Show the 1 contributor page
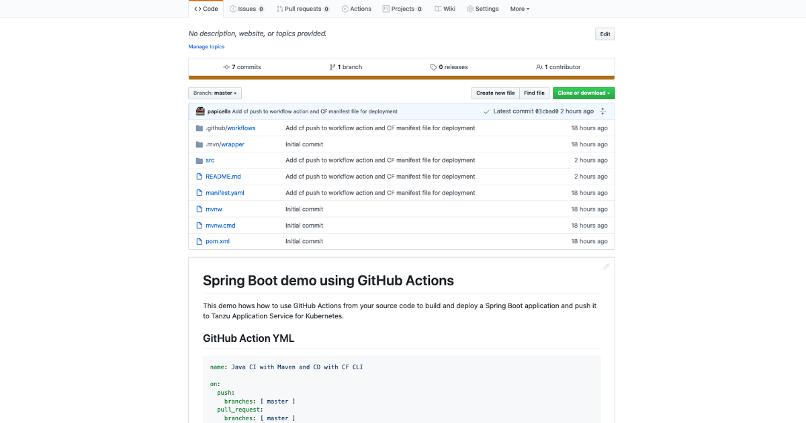The height and width of the screenshot is (423, 806). coord(558,67)
